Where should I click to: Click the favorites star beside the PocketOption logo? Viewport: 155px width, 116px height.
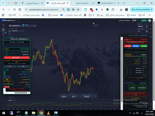click(x=18, y=20)
